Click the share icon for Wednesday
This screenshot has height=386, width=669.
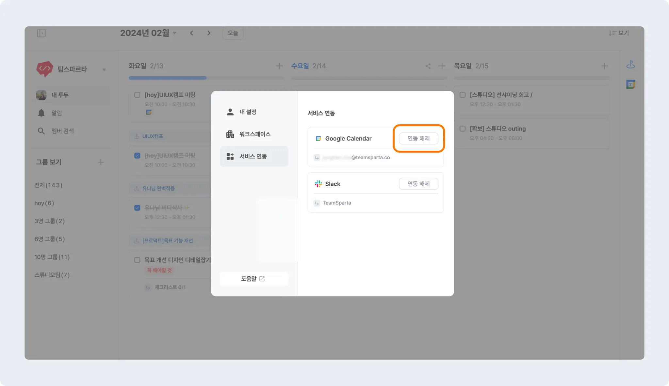(428, 66)
